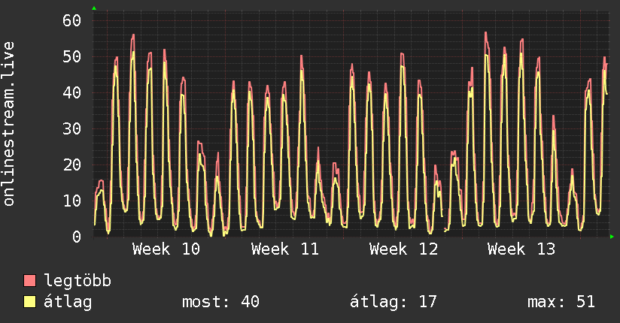The image size is (620, 323).
Task: Click the 50 label on the y-axis
Action: [x=71, y=56]
